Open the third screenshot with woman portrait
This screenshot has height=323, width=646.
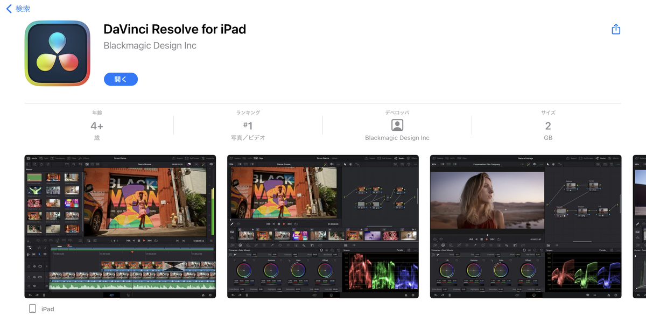coord(526,227)
